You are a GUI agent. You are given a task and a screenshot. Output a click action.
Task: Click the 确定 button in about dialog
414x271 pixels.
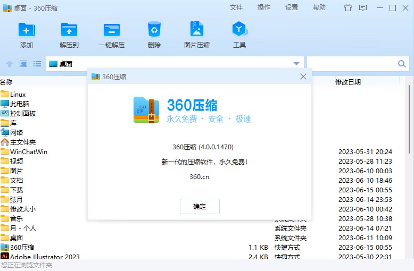(x=200, y=206)
